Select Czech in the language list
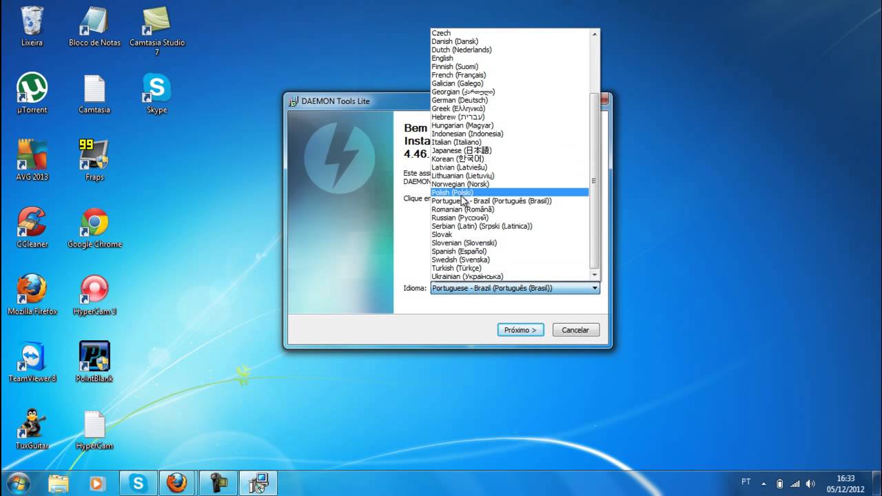The image size is (882, 496). point(510,33)
